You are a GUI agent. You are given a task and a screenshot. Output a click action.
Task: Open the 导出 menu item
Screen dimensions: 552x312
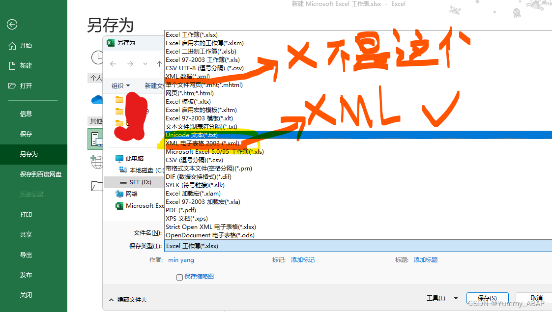[26, 255]
